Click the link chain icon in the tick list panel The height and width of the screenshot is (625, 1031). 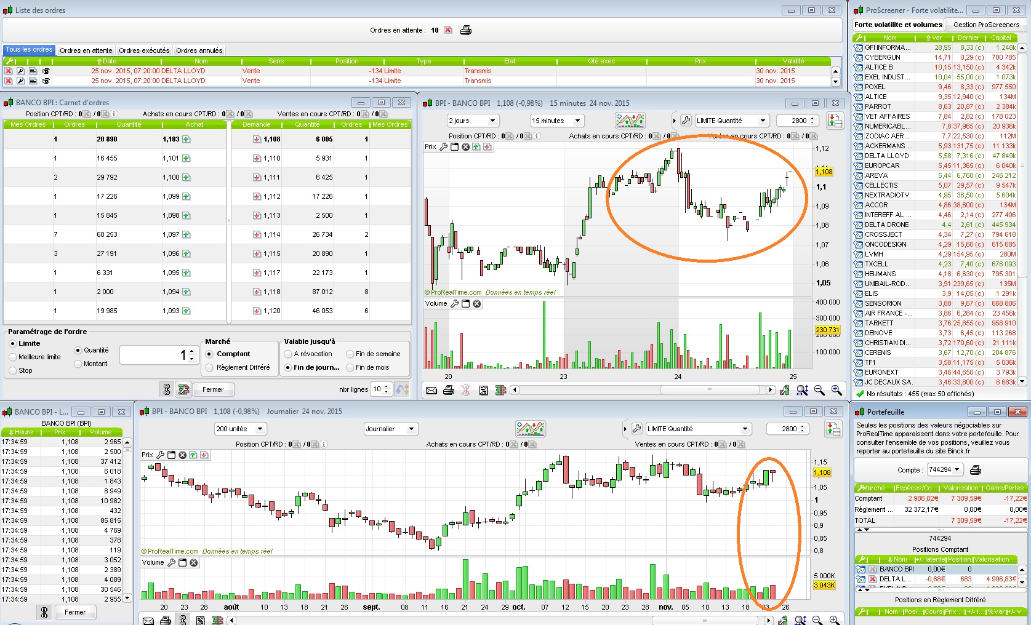pos(44,612)
